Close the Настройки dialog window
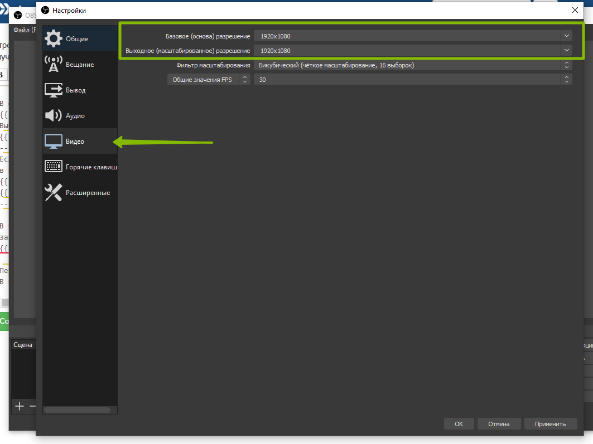 pos(575,10)
